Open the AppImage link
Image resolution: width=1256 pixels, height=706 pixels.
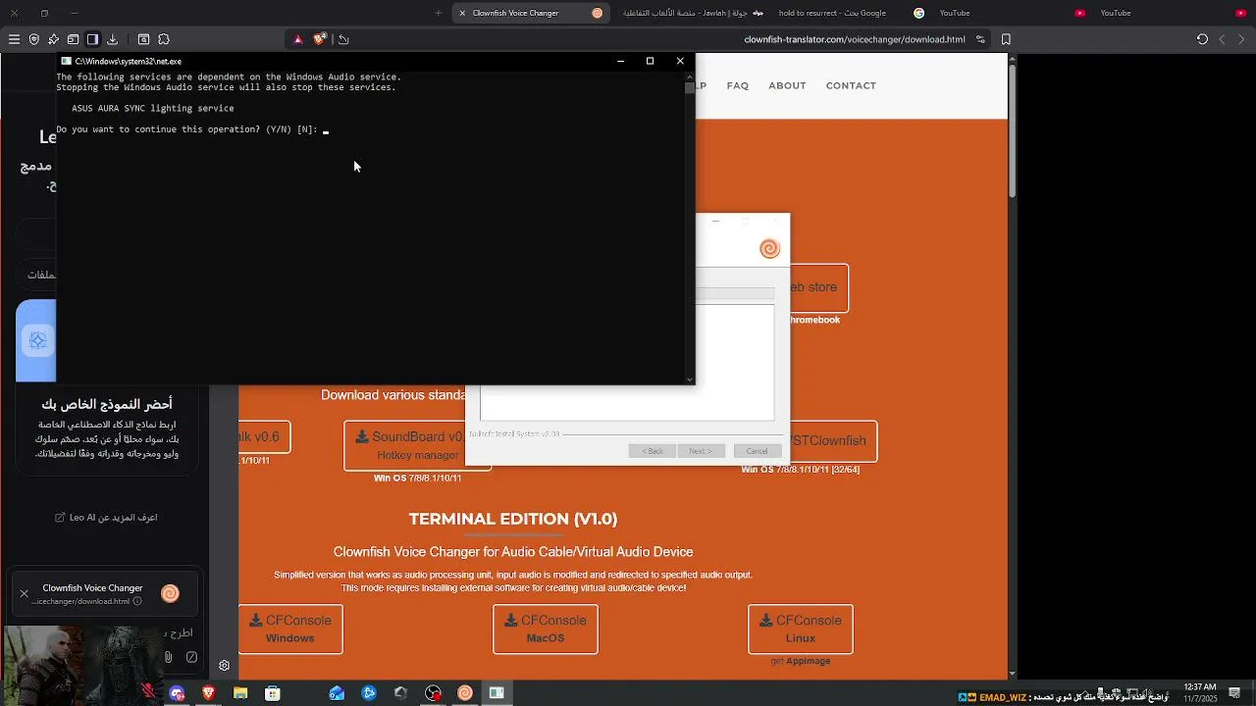point(809,661)
